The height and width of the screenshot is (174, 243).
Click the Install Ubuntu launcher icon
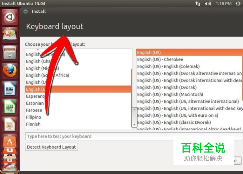point(9,35)
